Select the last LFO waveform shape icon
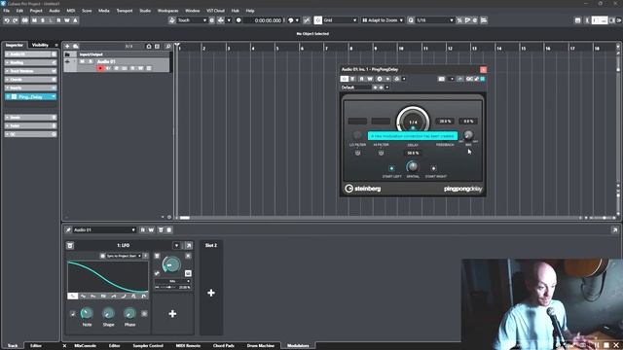The width and height of the screenshot is (623, 350). pos(143,296)
